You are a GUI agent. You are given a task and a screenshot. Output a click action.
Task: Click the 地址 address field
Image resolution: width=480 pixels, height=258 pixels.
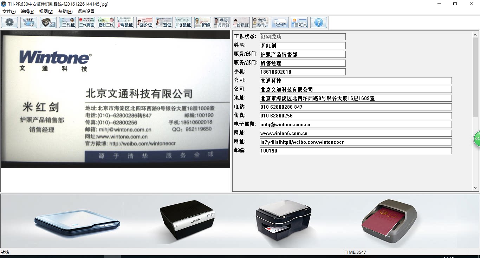pyautogui.click(x=356, y=98)
